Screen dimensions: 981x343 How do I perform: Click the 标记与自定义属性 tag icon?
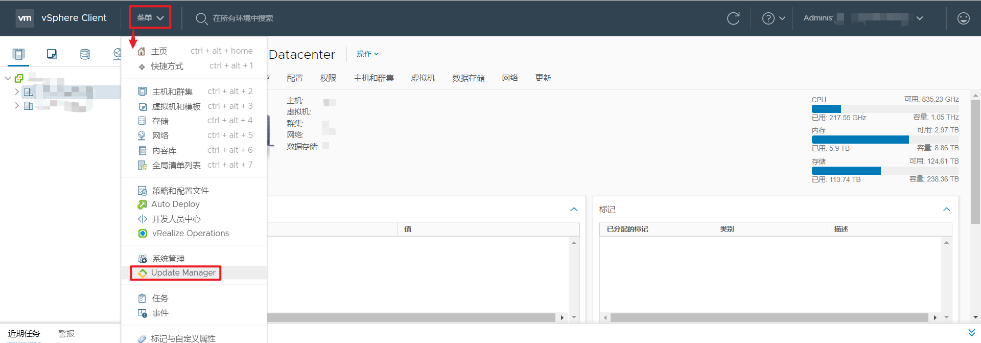tap(142, 338)
